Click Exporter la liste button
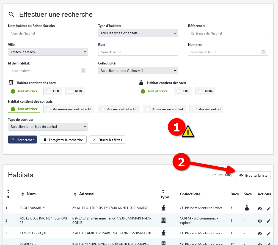The image size is (278, 245). click(x=253, y=175)
